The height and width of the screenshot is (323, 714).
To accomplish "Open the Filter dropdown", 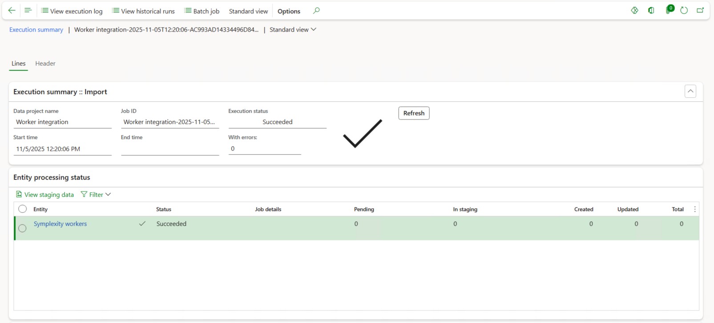I will (x=96, y=195).
